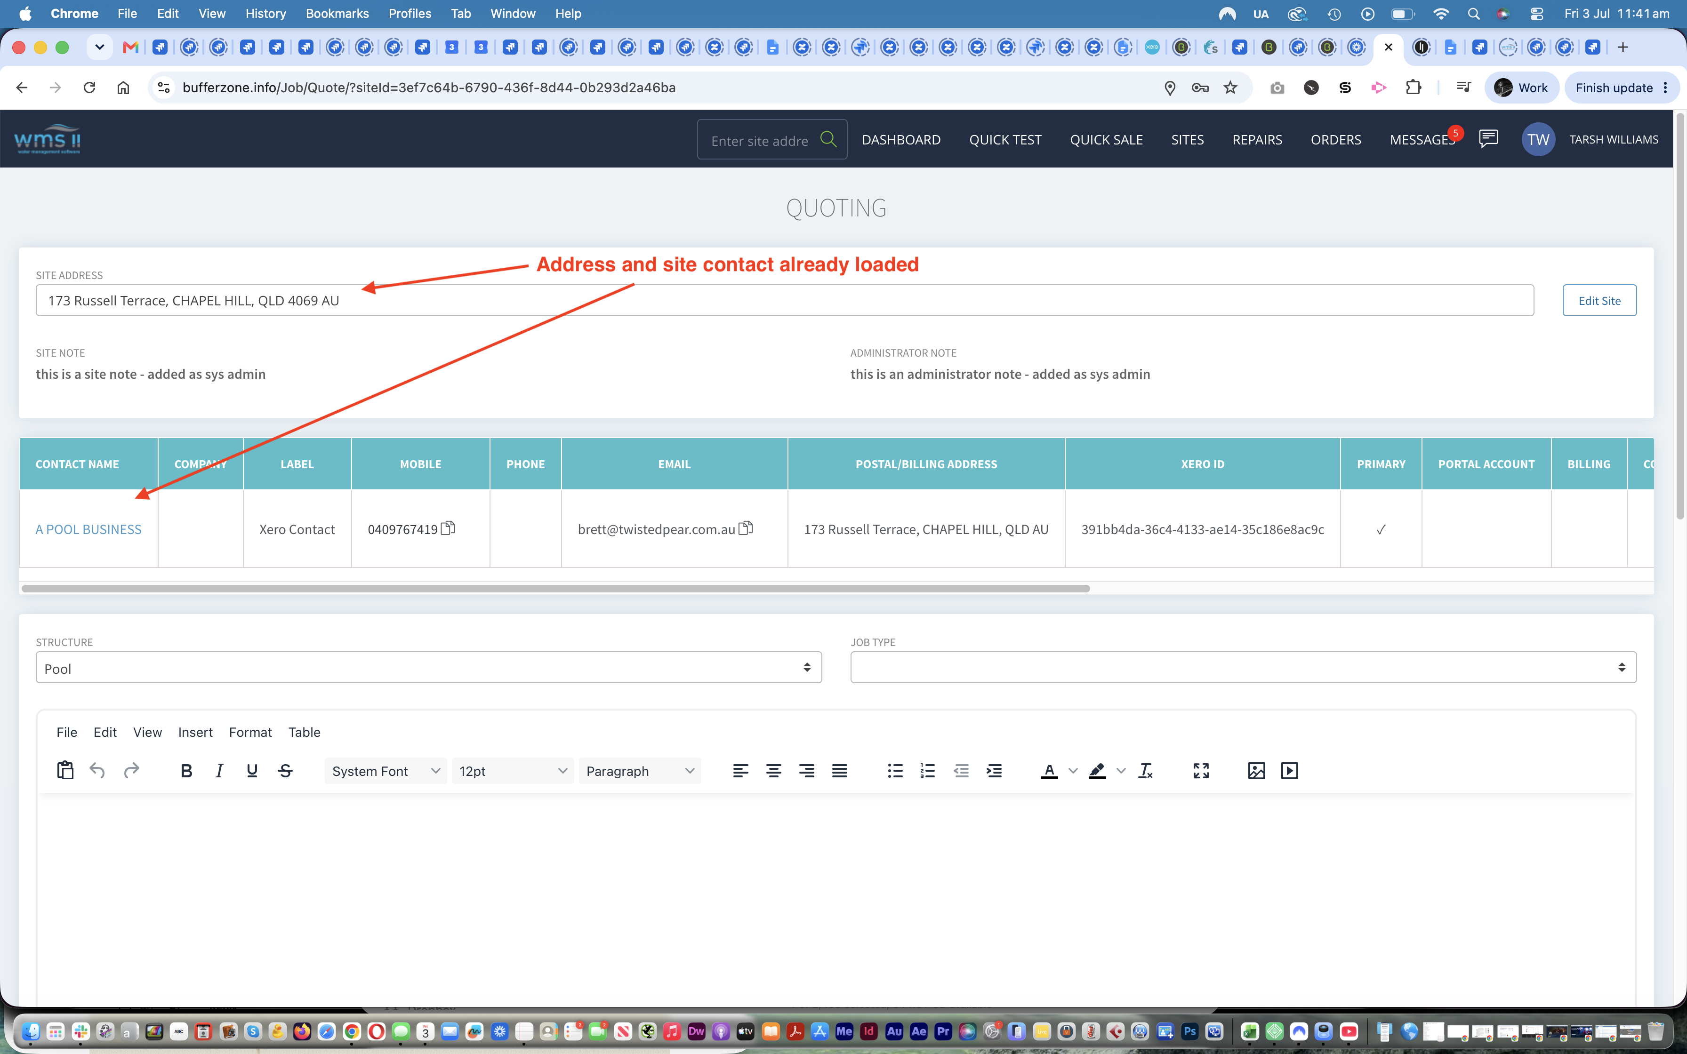Copy the mobile number 0409767419
This screenshot has width=1687, height=1054.
point(448,527)
